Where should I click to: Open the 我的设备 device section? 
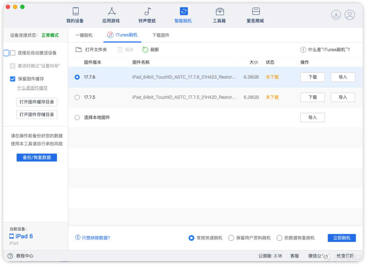tap(75, 15)
